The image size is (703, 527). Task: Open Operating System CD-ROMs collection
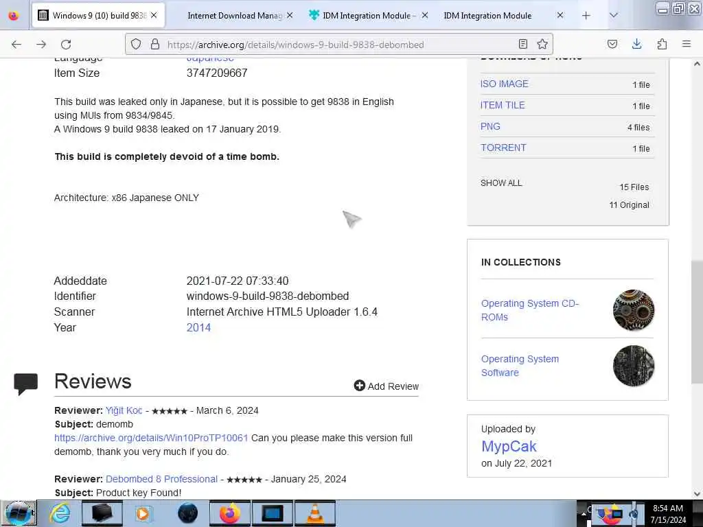530,310
